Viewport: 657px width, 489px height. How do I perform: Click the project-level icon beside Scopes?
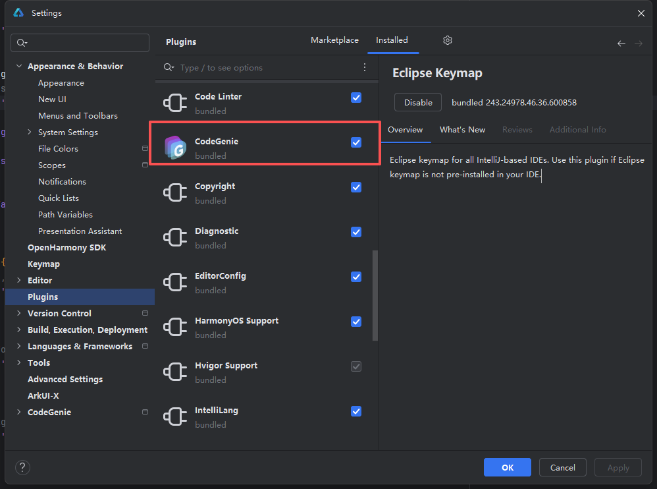coord(145,165)
